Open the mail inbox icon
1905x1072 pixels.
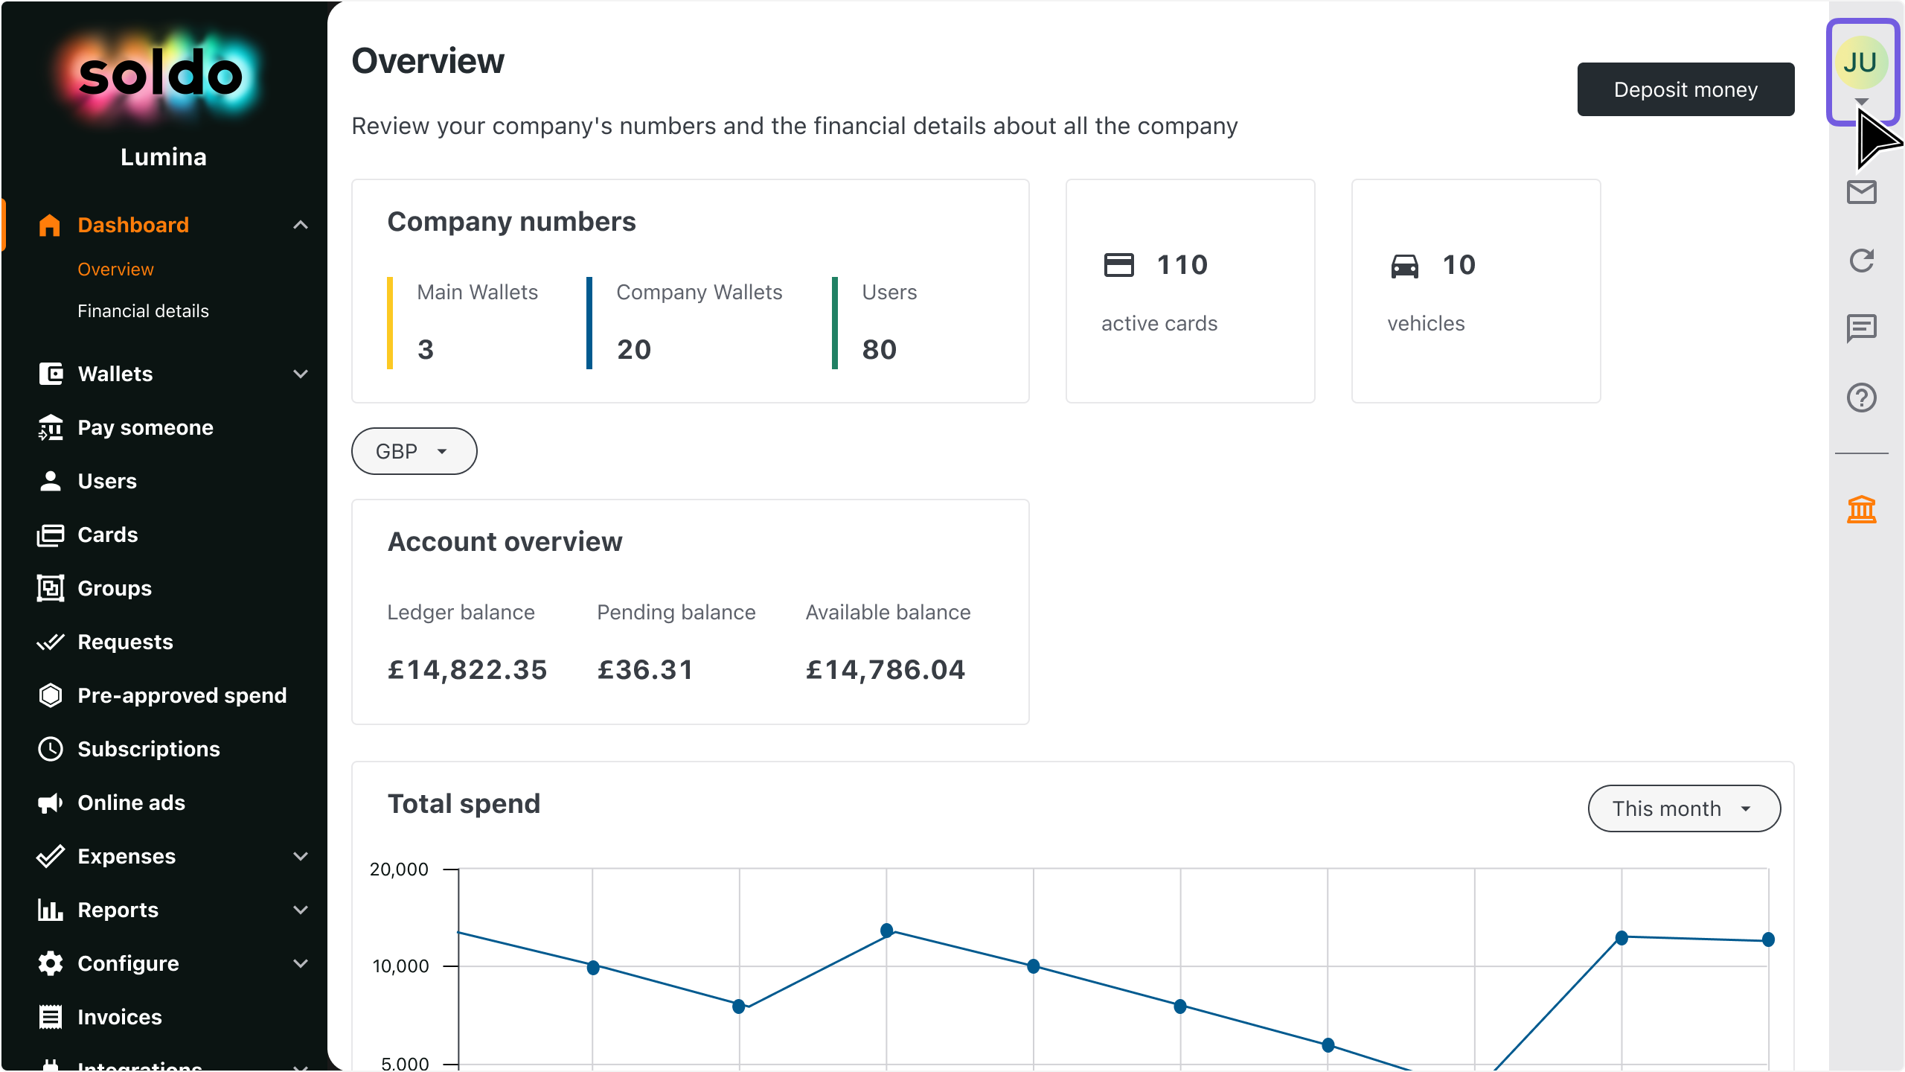(1861, 192)
